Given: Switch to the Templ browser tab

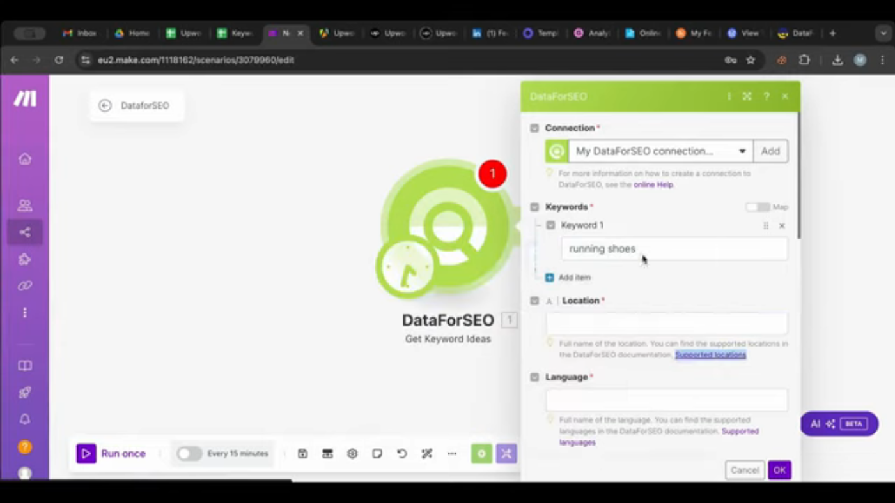Looking at the screenshot, I should point(541,33).
